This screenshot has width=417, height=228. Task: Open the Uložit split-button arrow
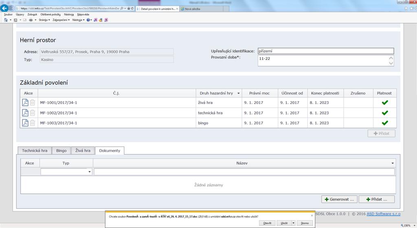tap(293, 223)
